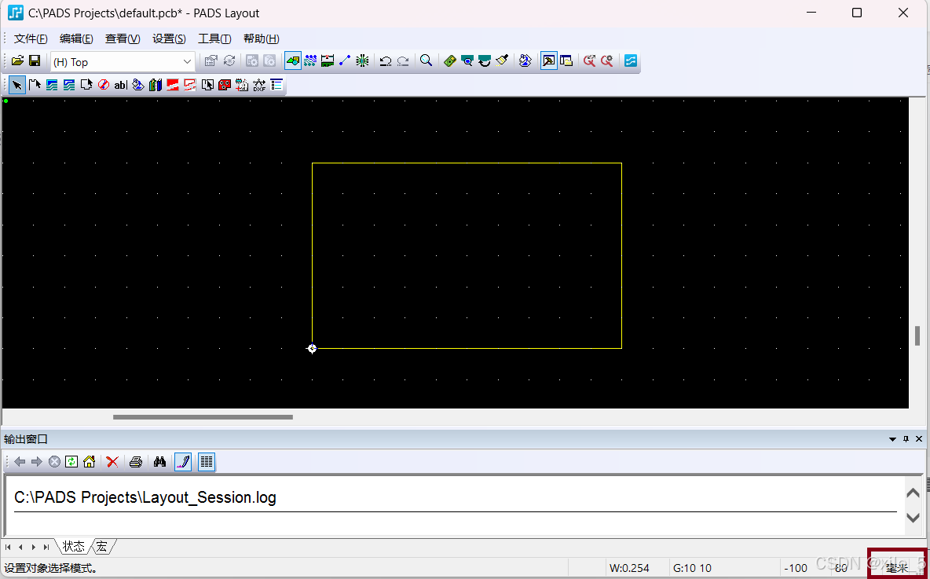Select the Copper Cut Out tool
Screen dimensions: 930x579
click(x=69, y=85)
